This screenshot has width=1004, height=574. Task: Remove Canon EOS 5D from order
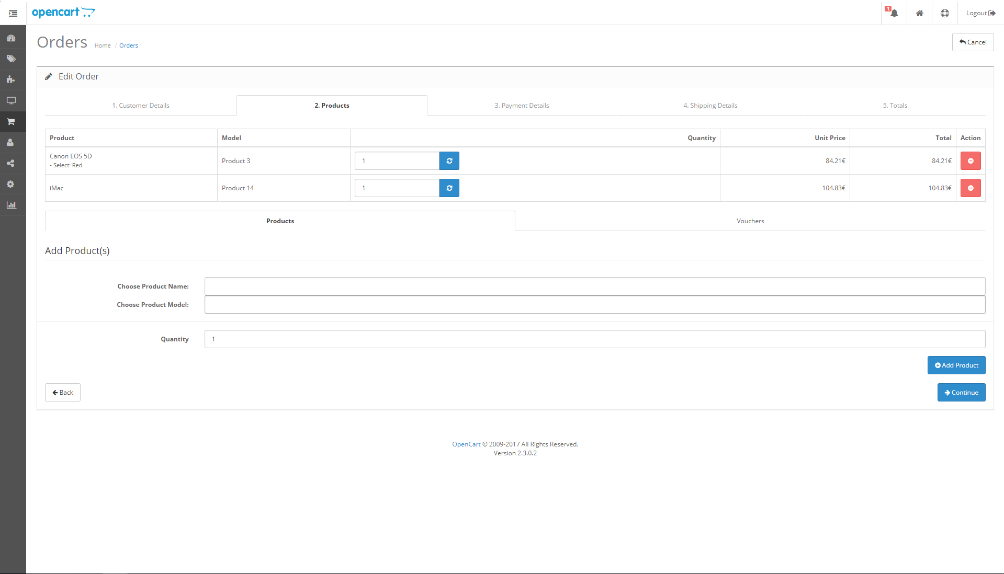[x=971, y=161]
